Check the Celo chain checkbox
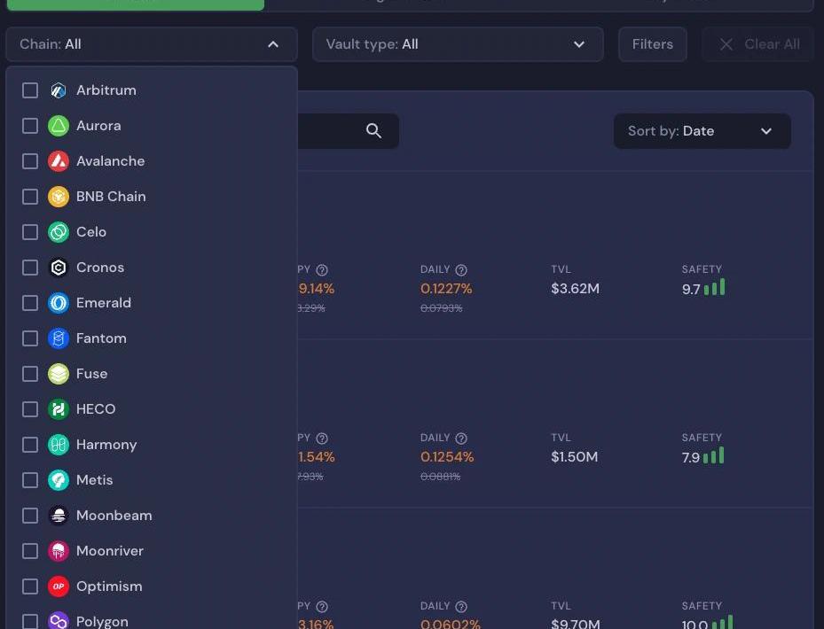This screenshot has height=629, width=824. click(30, 232)
